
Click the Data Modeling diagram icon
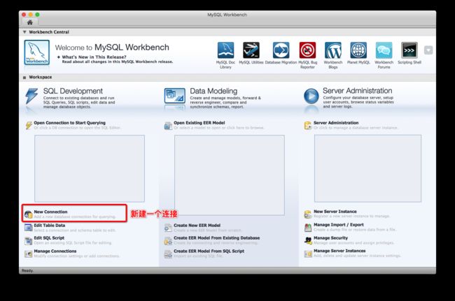coord(175,96)
